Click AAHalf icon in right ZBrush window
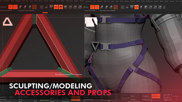 tap(160, 7)
